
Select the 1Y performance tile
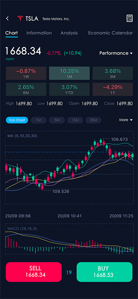[113, 89]
